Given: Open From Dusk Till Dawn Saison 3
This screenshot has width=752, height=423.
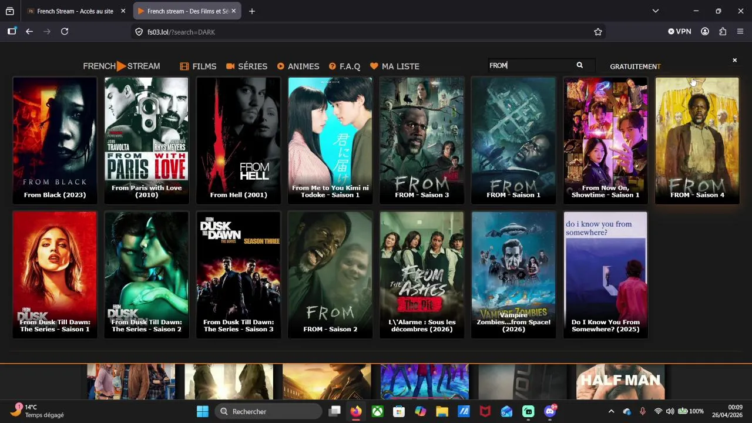Looking at the screenshot, I should (x=239, y=275).
